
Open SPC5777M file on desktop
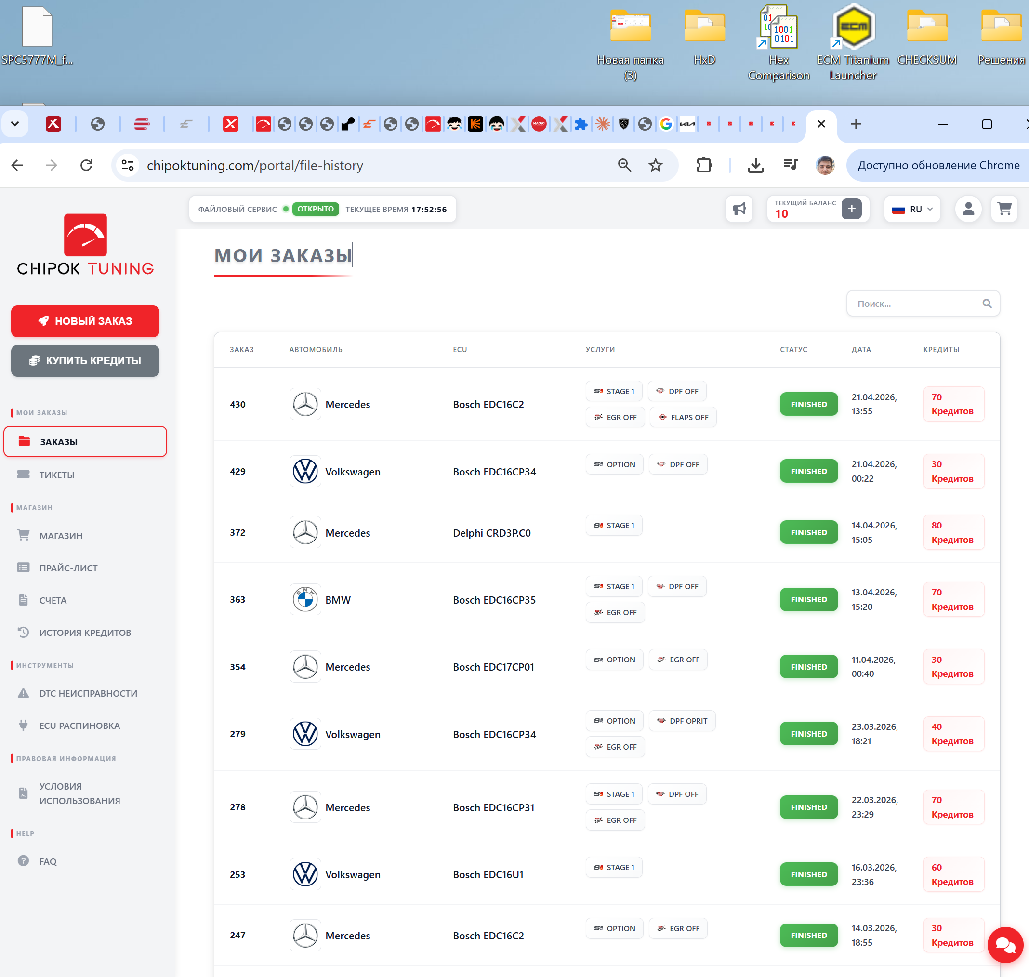(x=37, y=36)
